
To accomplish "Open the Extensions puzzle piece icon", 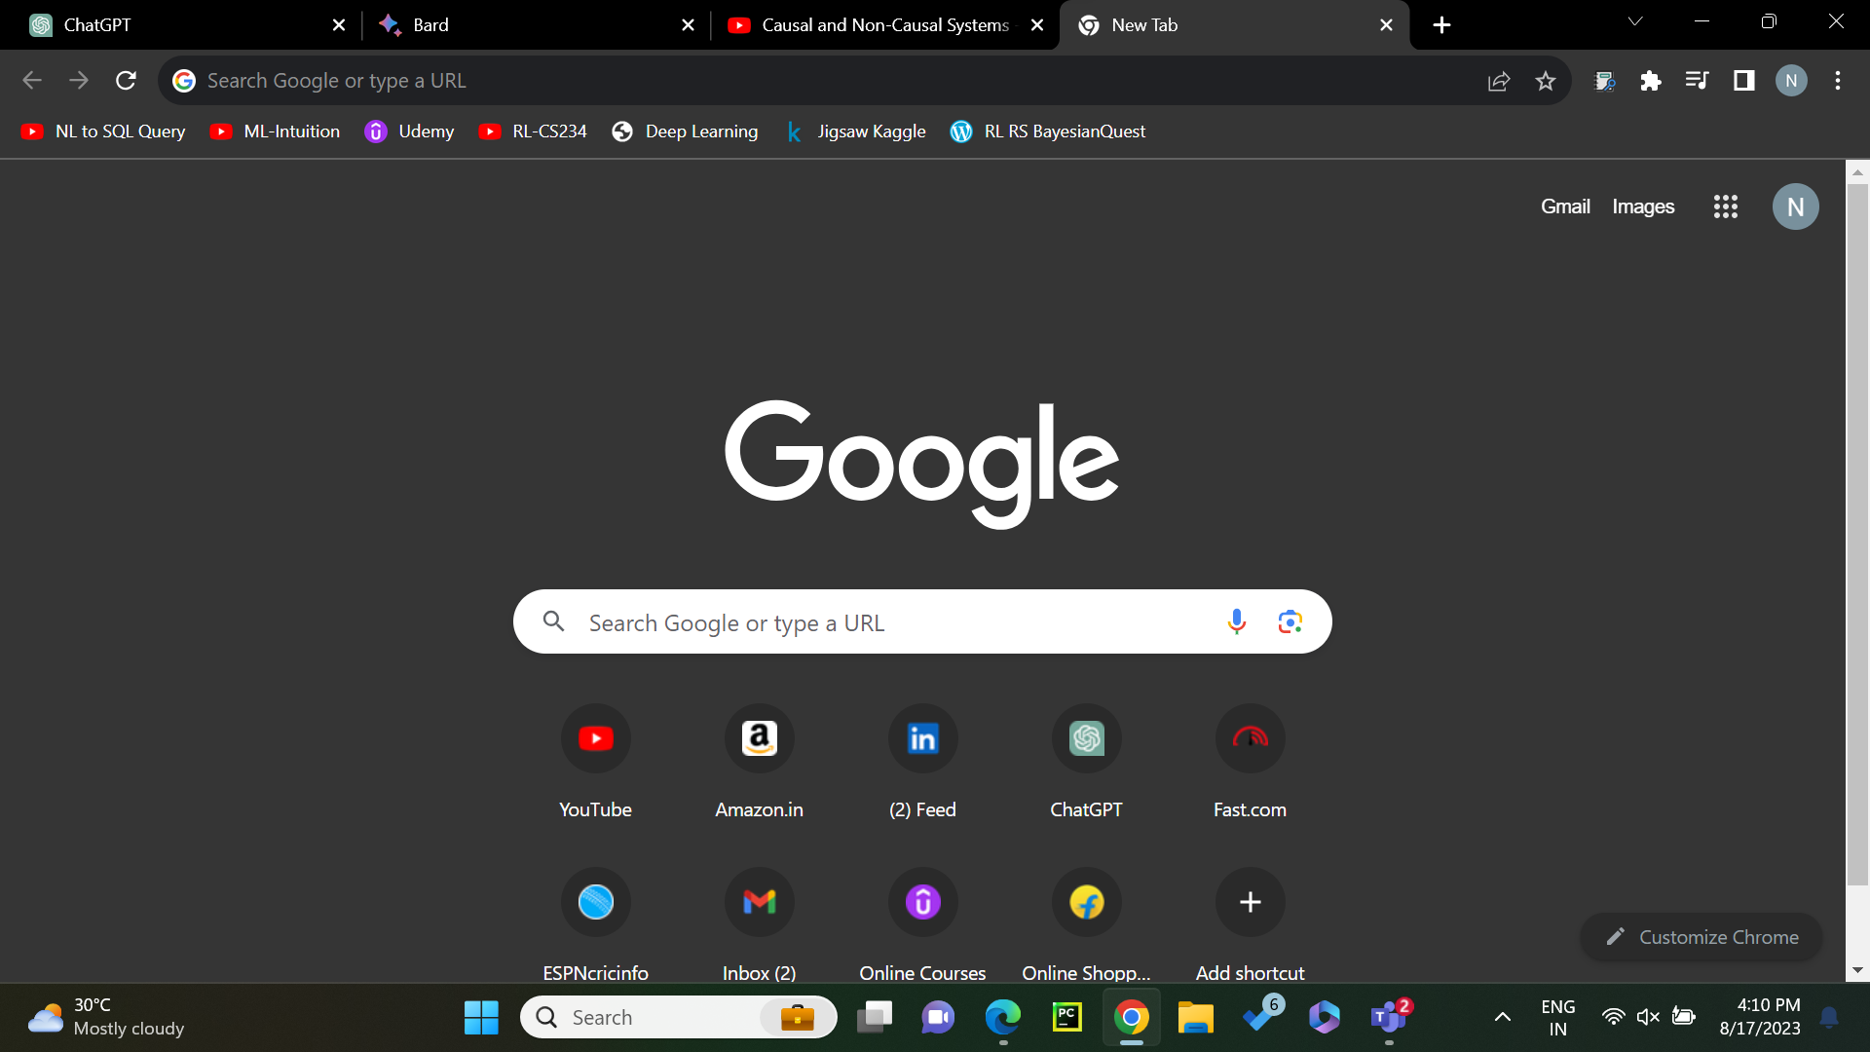I will coord(1650,81).
